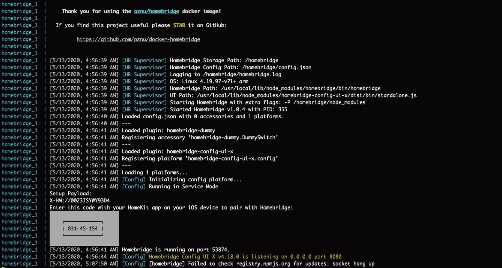Select the Registering platform config-ui-x line

(x=209, y=158)
